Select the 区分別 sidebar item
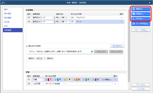 (x=13, y=22)
